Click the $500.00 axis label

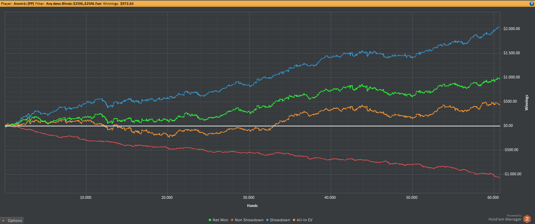511,101
